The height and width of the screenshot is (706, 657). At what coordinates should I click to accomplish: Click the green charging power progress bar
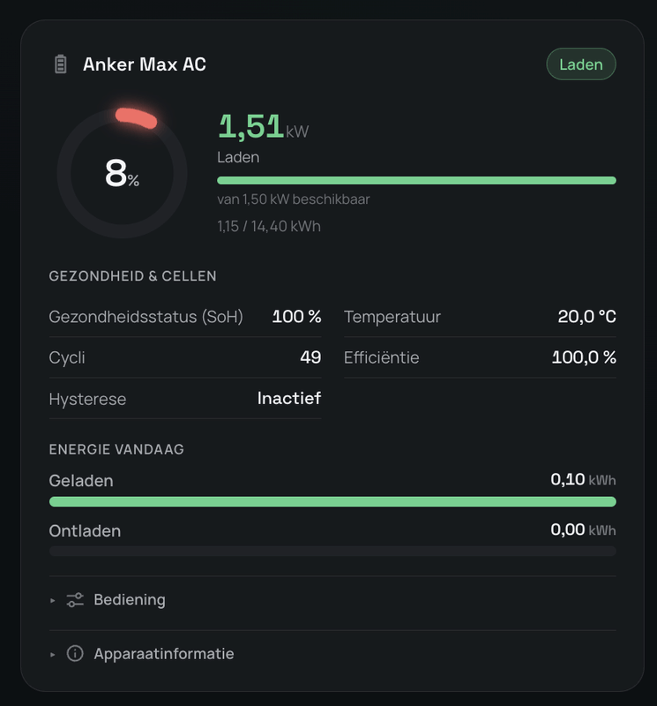pos(416,181)
